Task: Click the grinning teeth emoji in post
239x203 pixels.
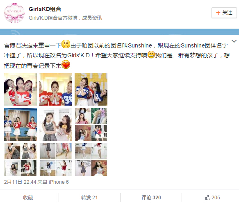Action: [x=151, y=54]
